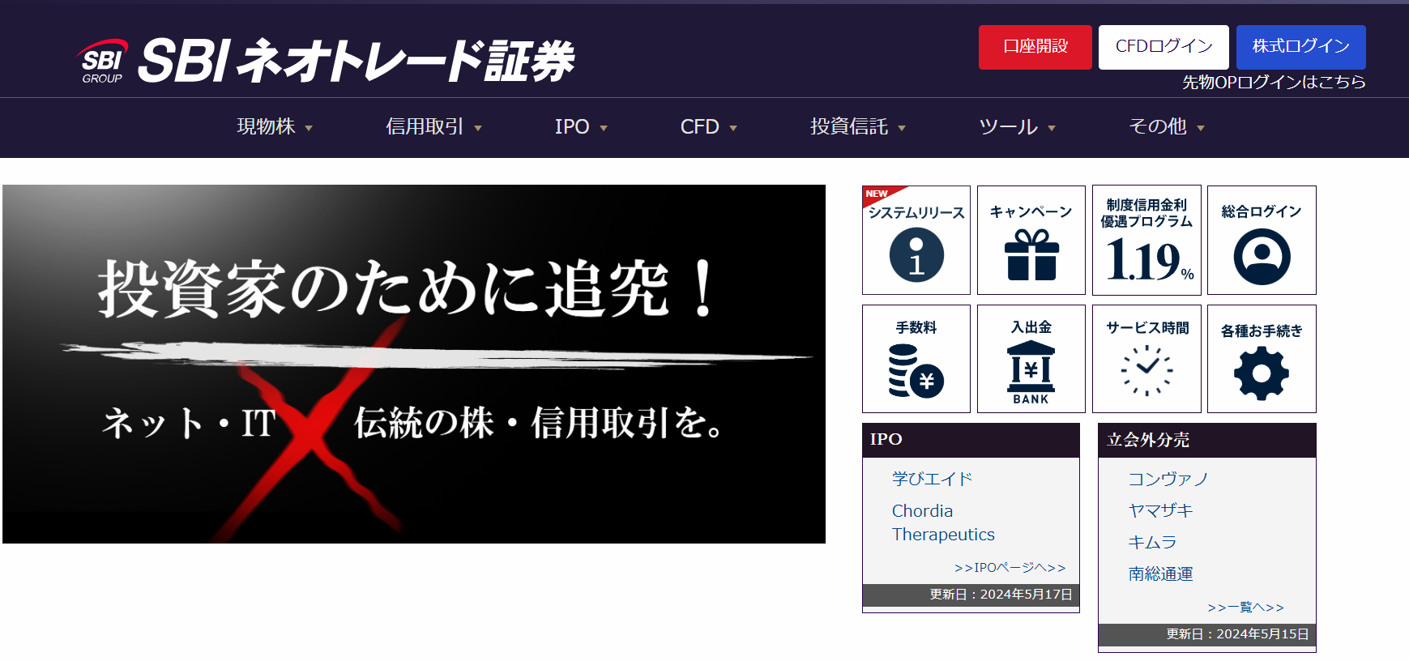Image resolution: width=1409 pixels, height=661 pixels.
Task: Open the IPO navigation menu
Action: [x=572, y=126]
